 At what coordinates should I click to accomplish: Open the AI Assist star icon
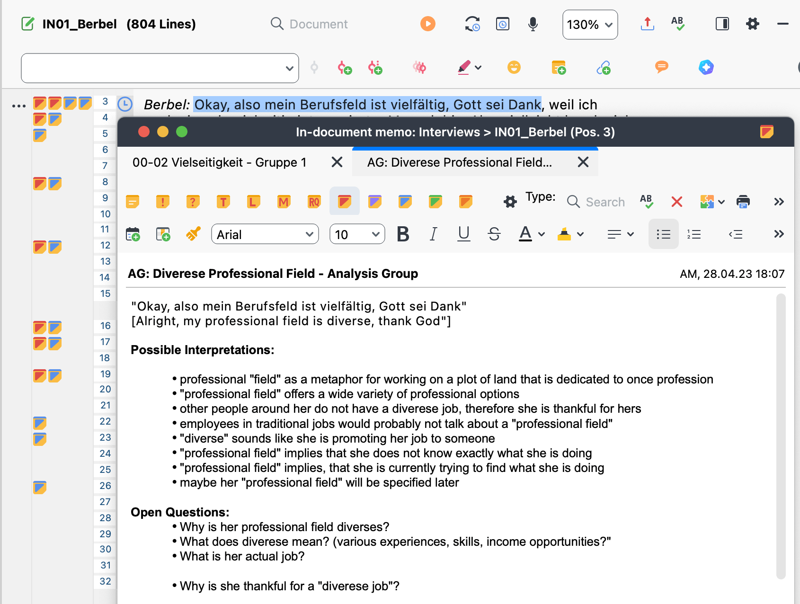706,67
